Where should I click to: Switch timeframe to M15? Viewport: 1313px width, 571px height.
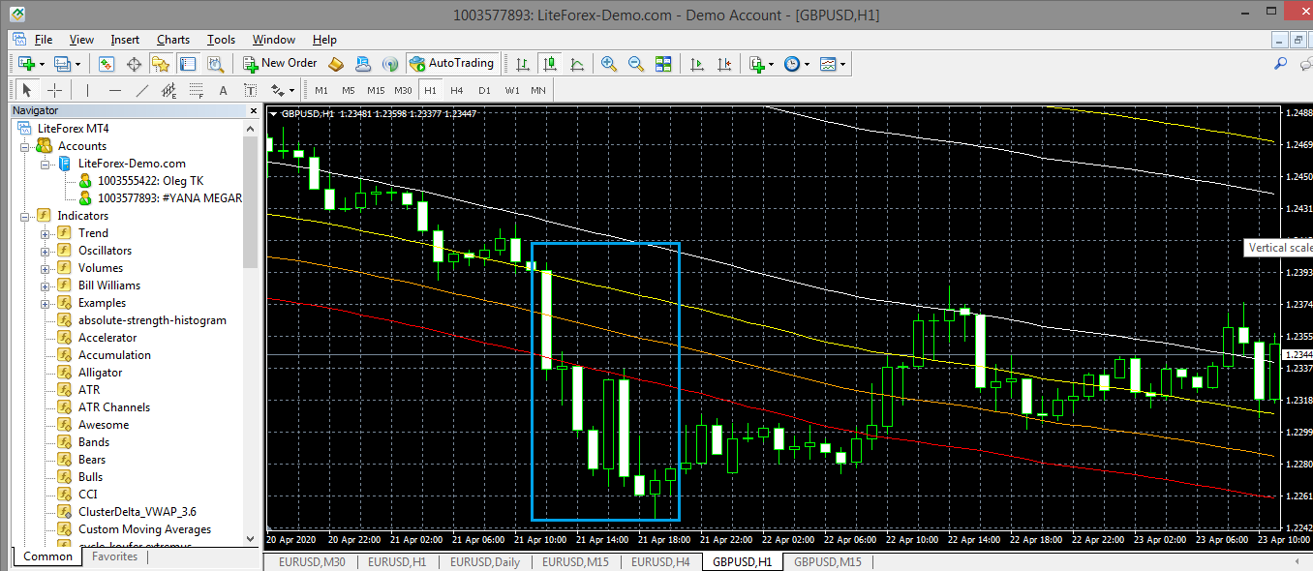click(375, 90)
